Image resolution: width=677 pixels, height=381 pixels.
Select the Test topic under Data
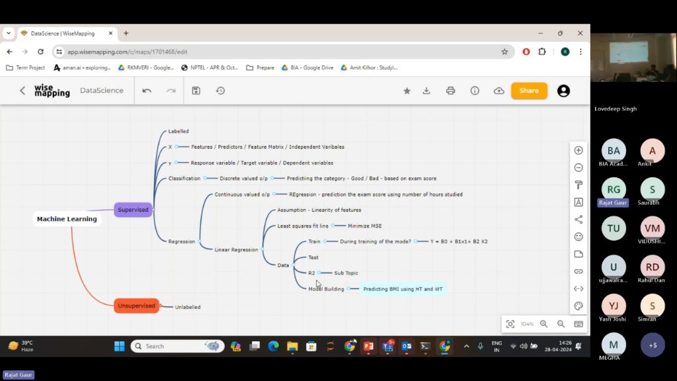coord(313,257)
